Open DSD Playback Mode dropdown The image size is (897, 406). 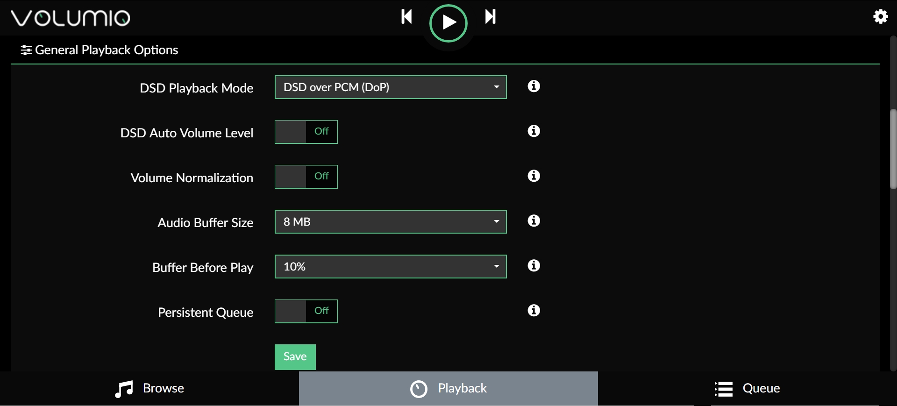(x=391, y=87)
